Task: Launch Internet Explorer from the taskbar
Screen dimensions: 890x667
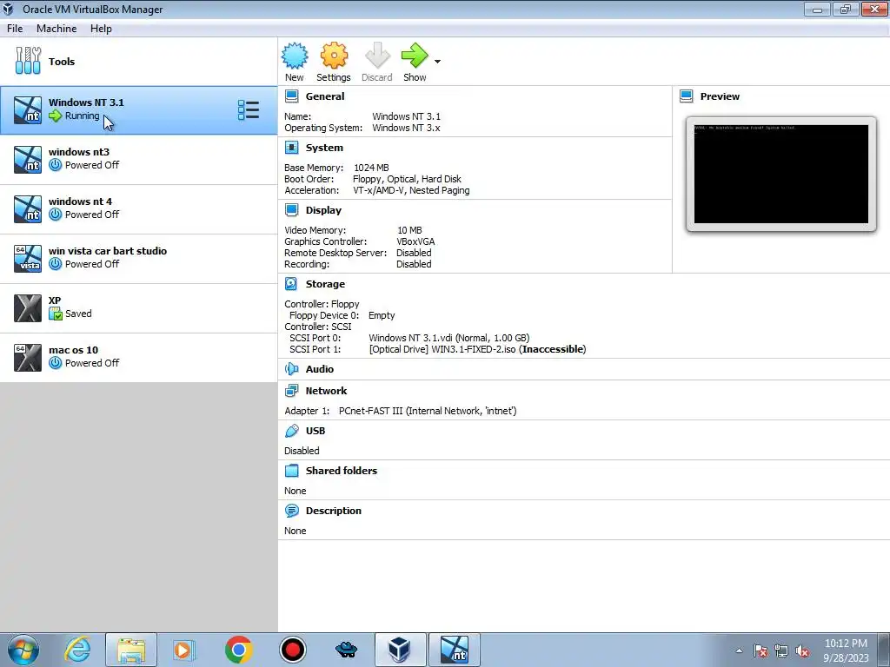Action: tap(77, 650)
